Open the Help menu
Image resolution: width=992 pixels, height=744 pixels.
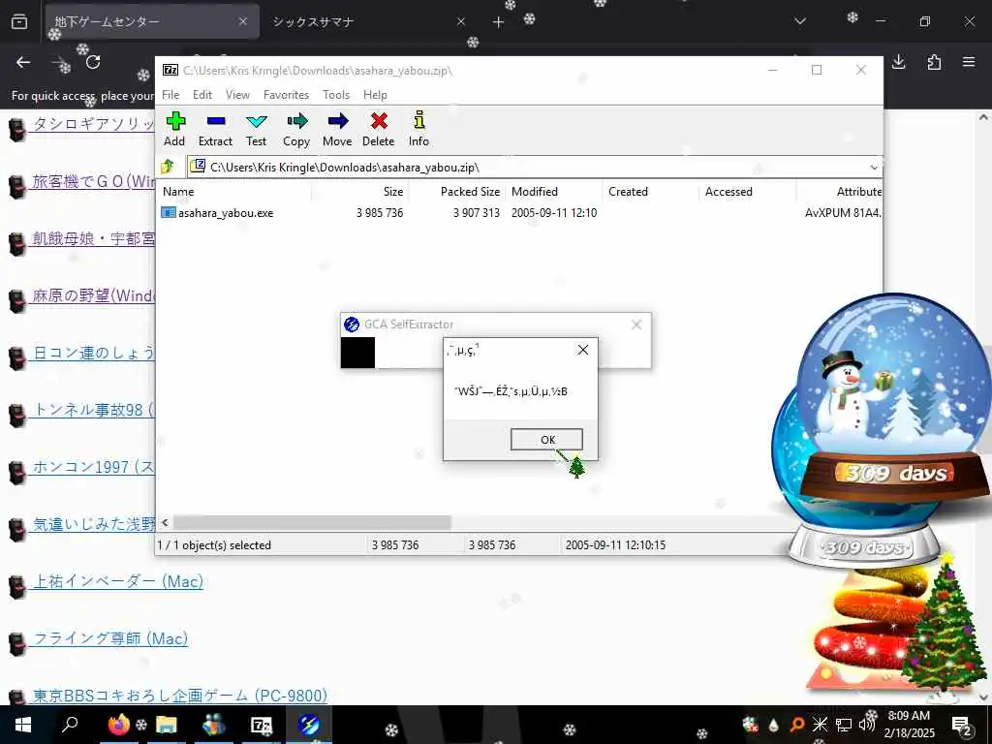click(375, 95)
